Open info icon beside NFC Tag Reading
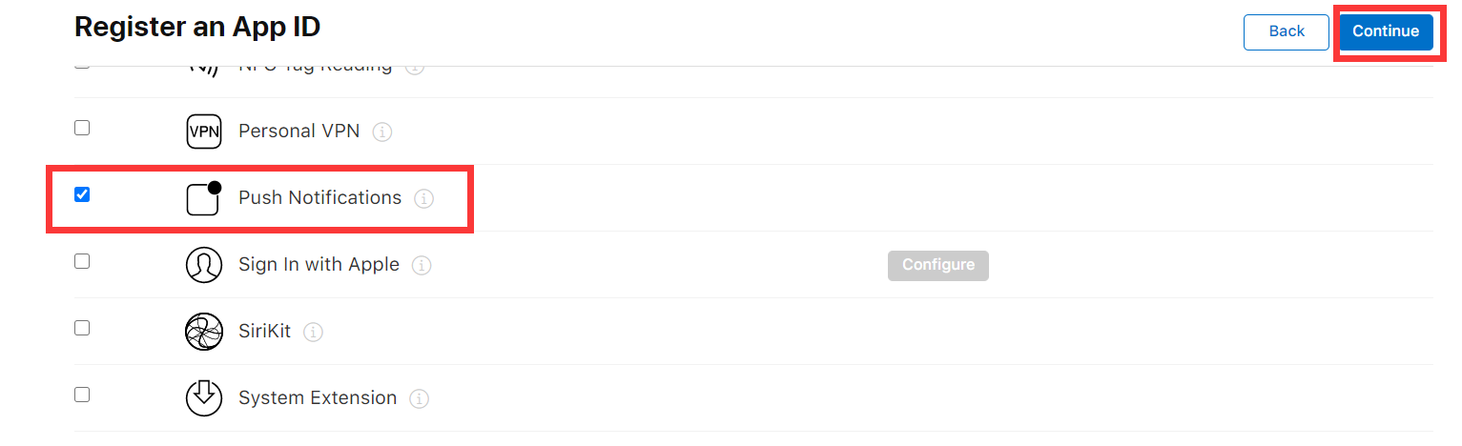Screen dimensions: 1462x446 coord(414,68)
